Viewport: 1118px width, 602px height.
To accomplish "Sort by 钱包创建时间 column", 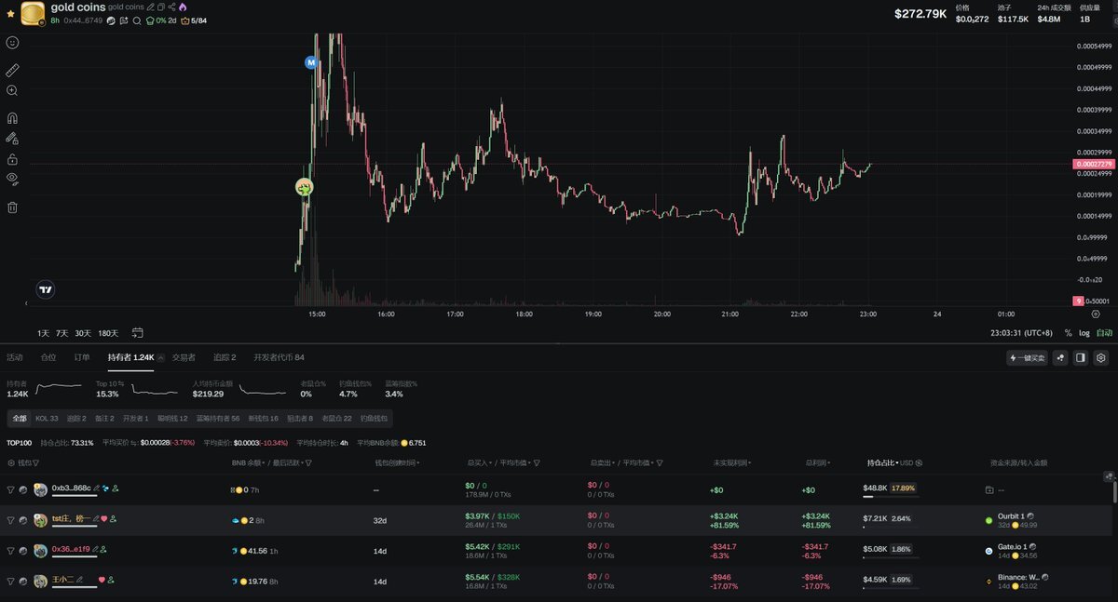I will [396, 462].
